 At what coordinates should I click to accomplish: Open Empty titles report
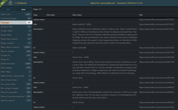16,31
